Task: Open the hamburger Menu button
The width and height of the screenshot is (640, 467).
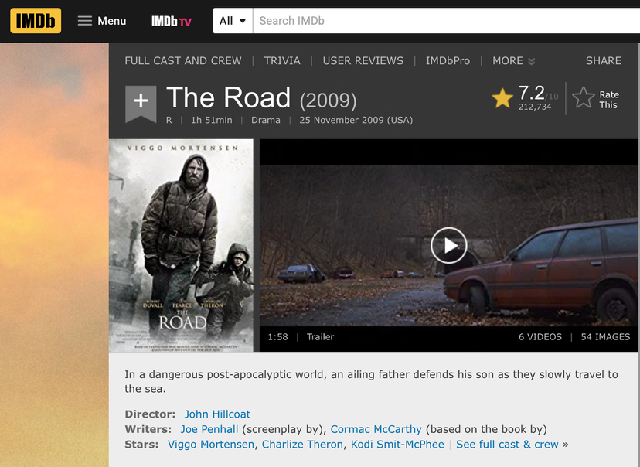Action: pyautogui.click(x=102, y=21)
